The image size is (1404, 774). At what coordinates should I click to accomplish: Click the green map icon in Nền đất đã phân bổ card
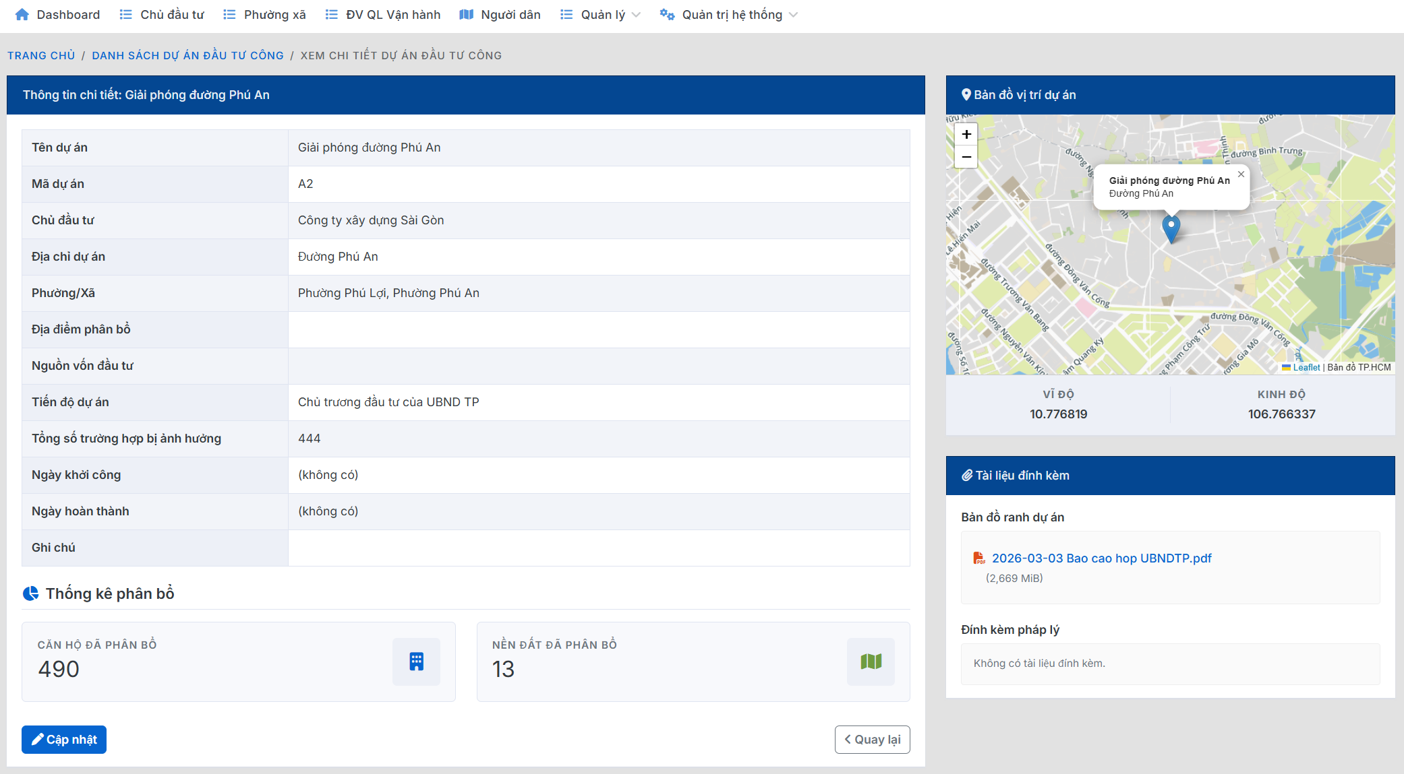click(871, 662)
